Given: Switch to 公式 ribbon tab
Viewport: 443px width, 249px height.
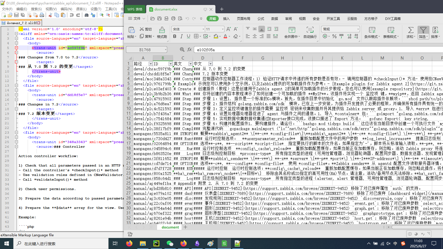Looking at the screenshot, I should (261, 19).
